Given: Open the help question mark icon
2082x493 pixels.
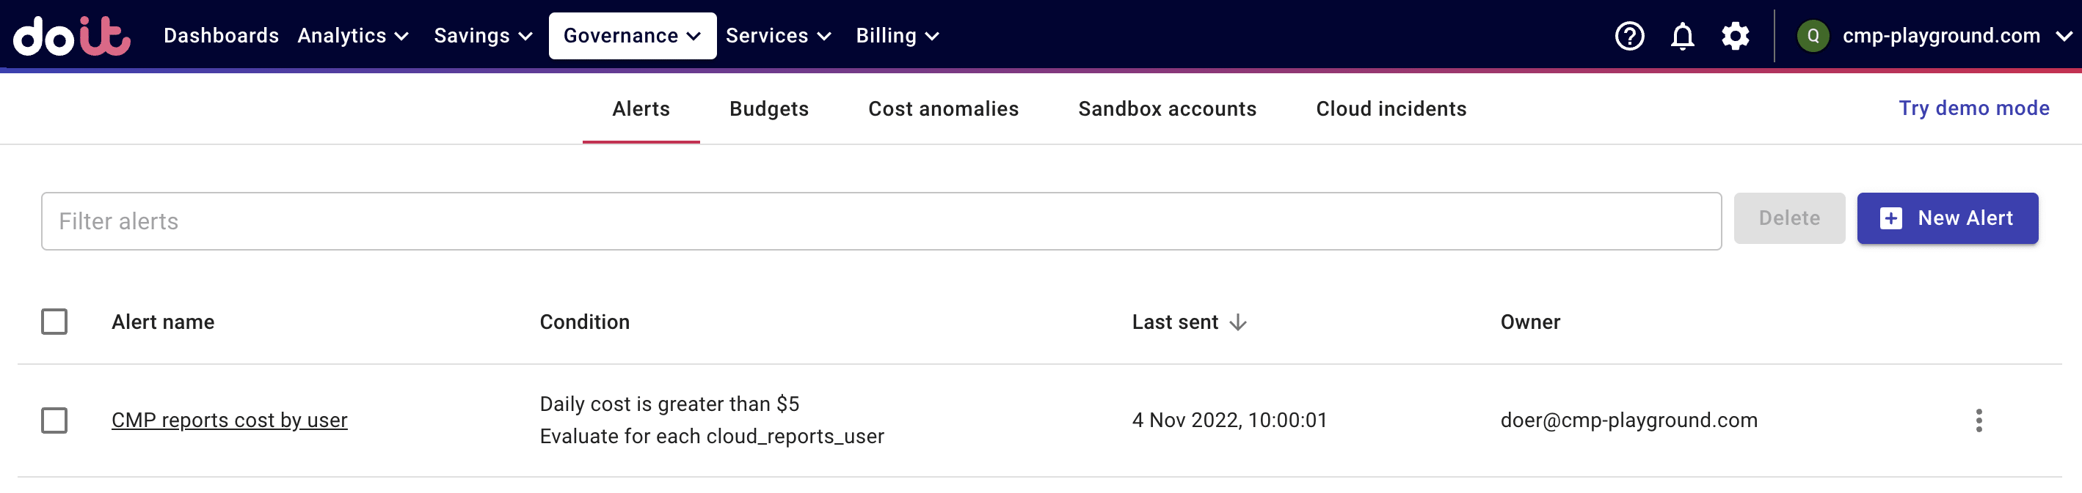Looking at the screenshot, I should (x=1628, y=37).
